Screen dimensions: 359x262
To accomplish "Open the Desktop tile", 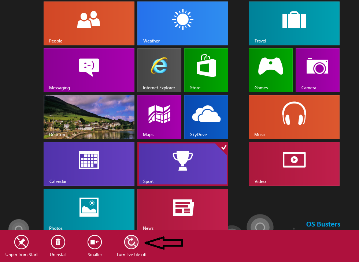I will tap(89, 117).
